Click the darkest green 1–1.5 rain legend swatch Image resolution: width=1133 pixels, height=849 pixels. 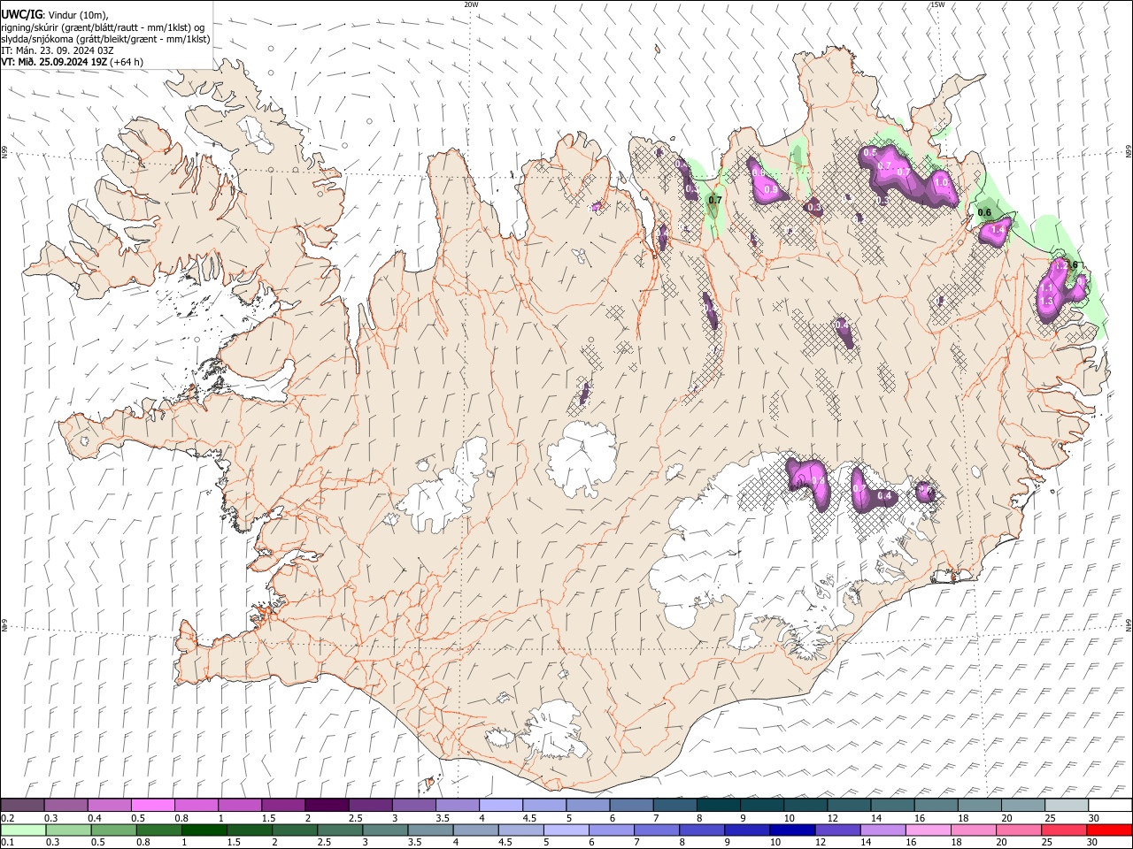coord(204,830)
